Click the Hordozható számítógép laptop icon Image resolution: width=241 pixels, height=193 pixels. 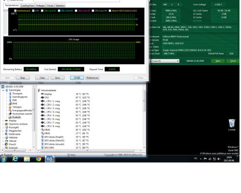coord(10,114)
